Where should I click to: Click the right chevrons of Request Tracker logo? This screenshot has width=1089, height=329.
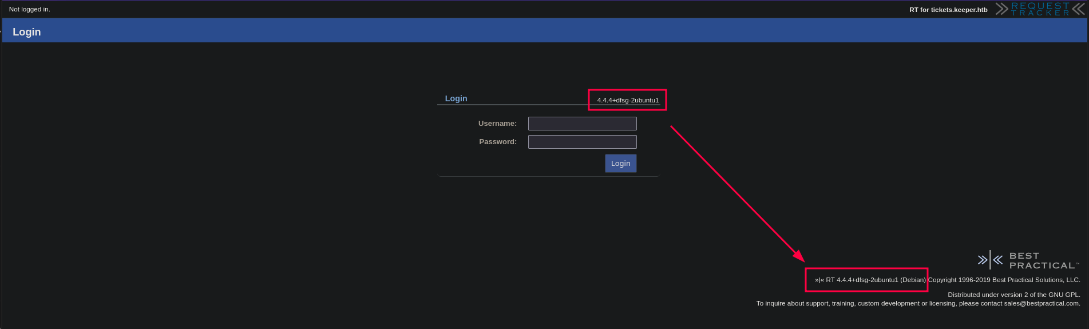1078,9
